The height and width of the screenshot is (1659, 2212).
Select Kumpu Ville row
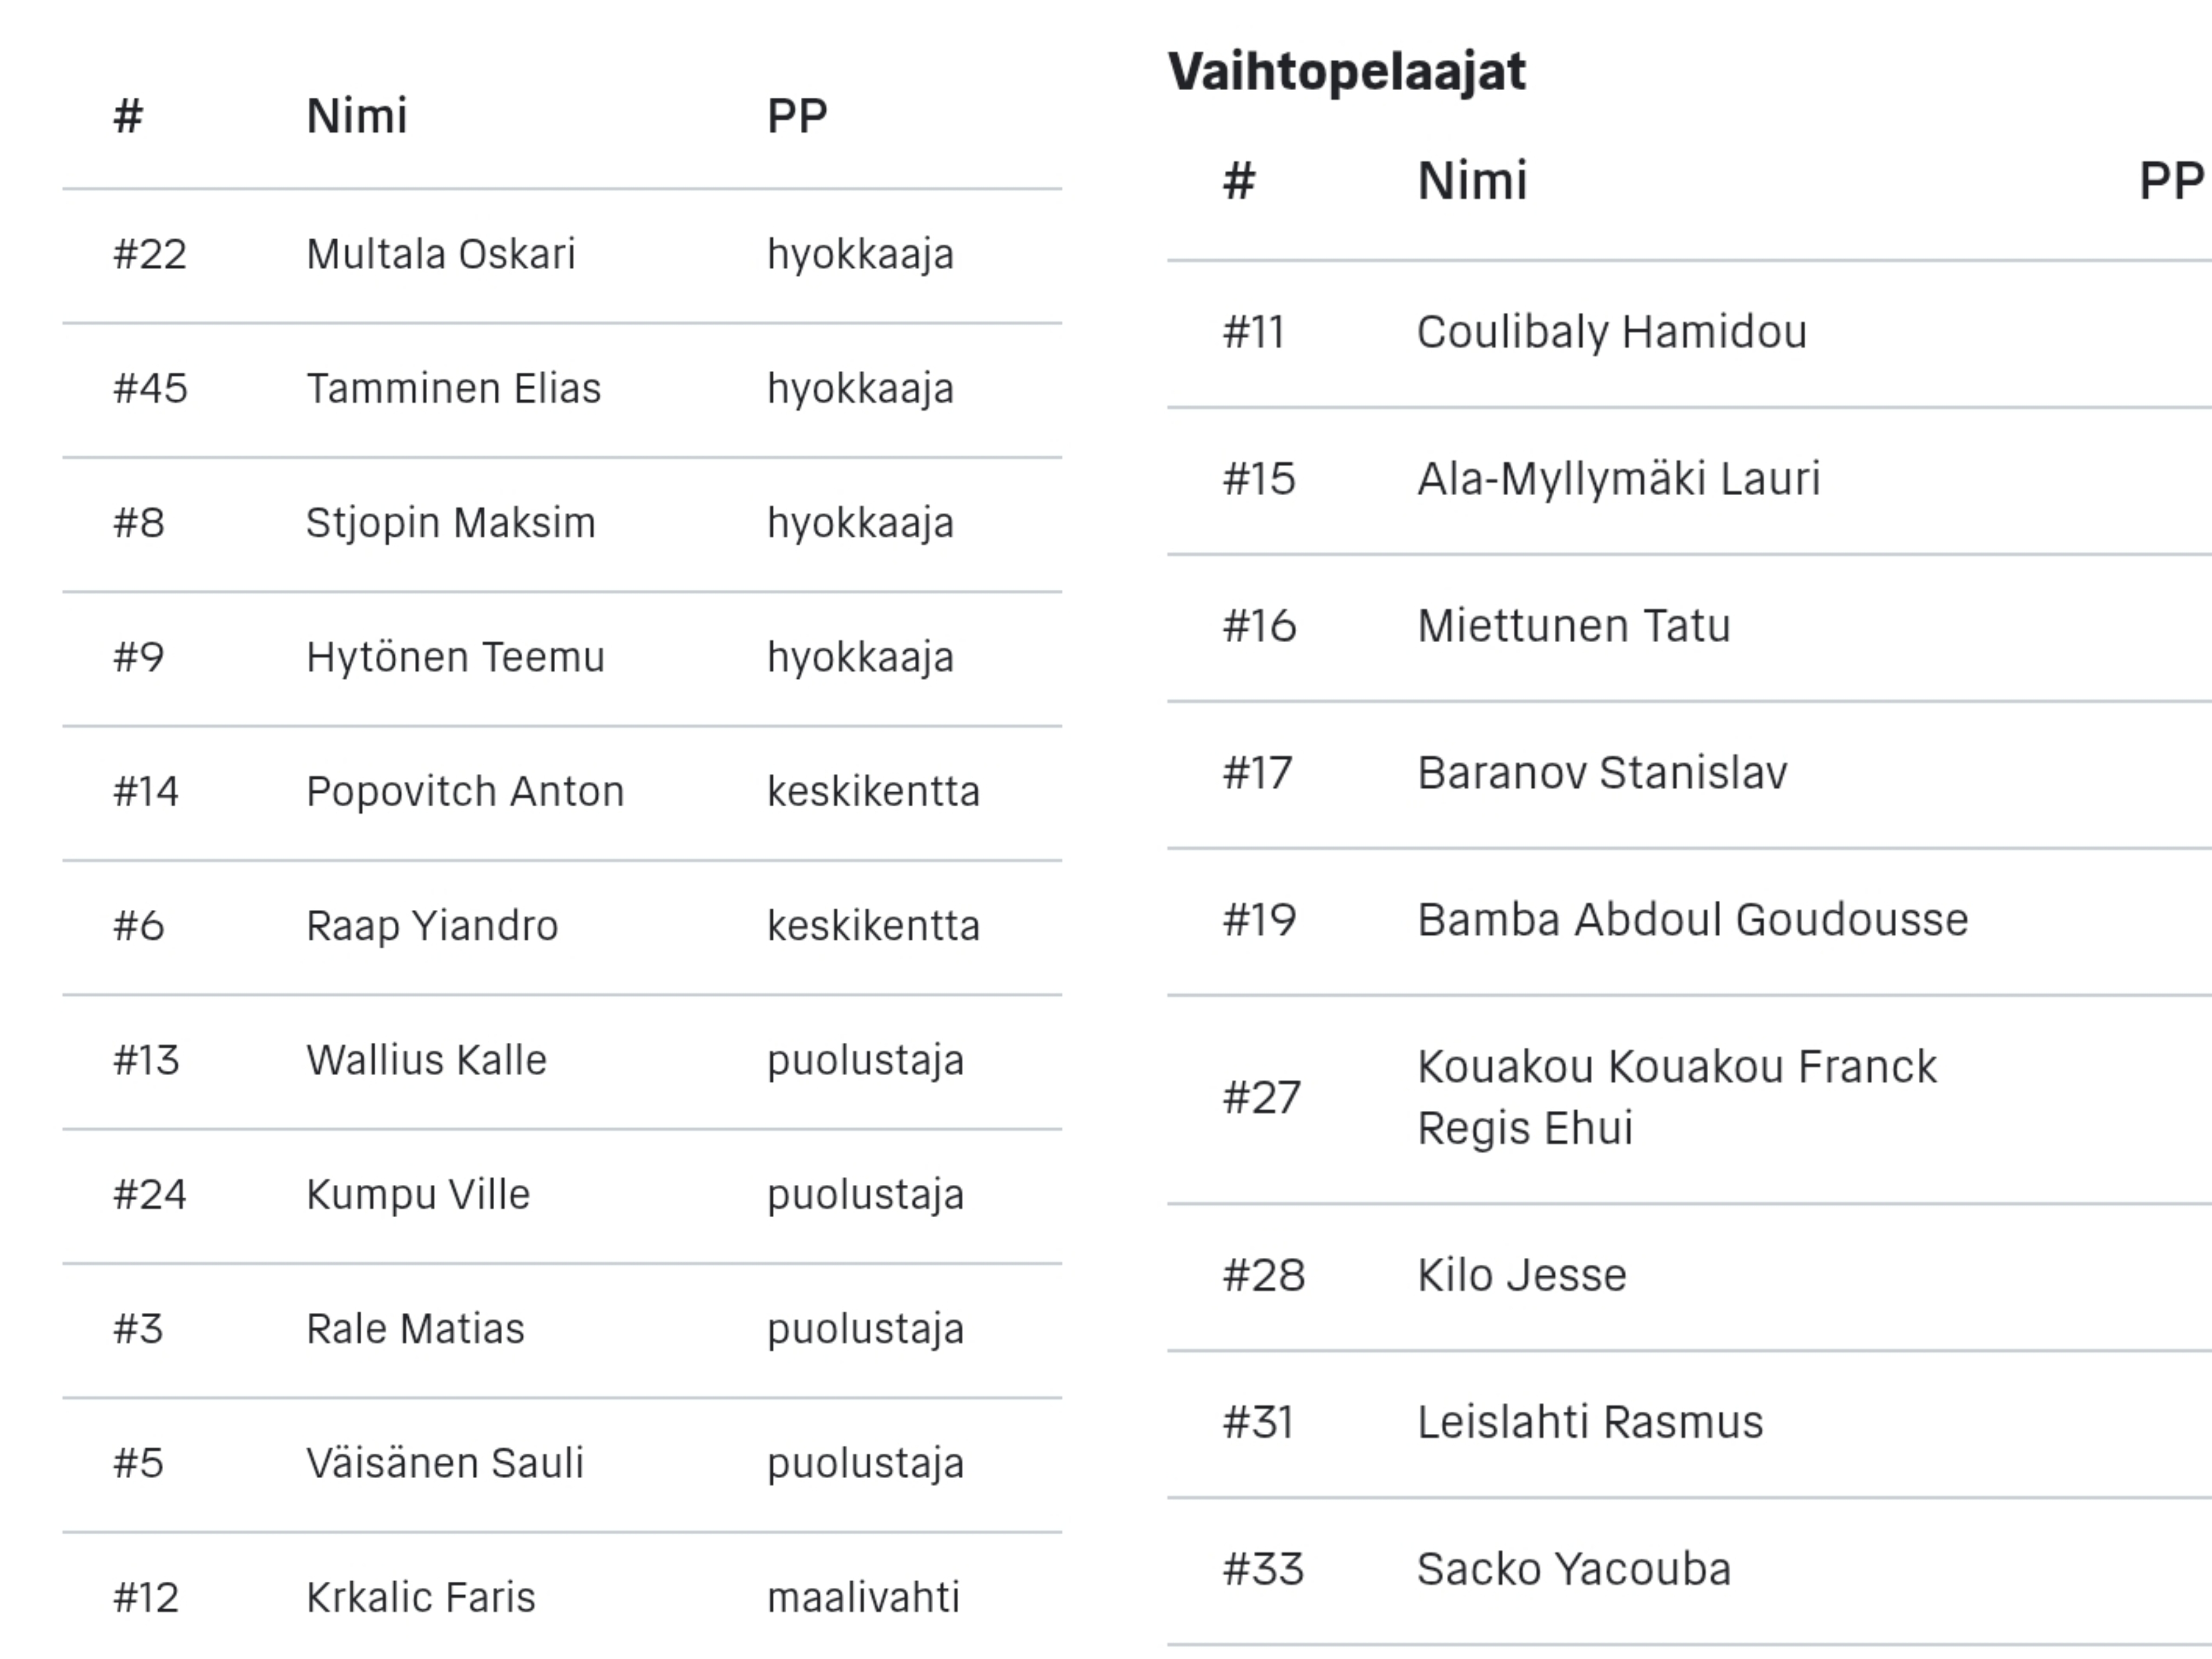pyautogui.click(x=561, y=1195)
